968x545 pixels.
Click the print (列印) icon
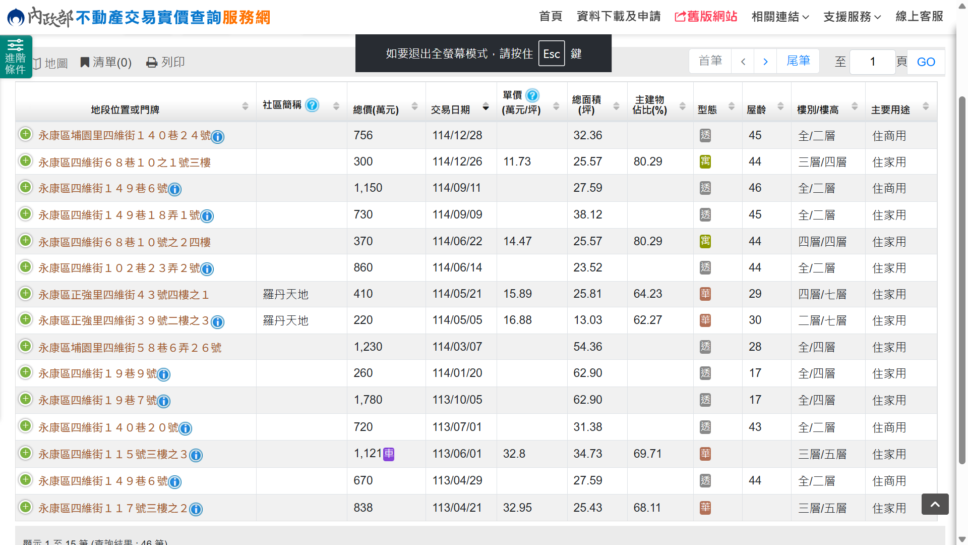[x=151, y=63]
